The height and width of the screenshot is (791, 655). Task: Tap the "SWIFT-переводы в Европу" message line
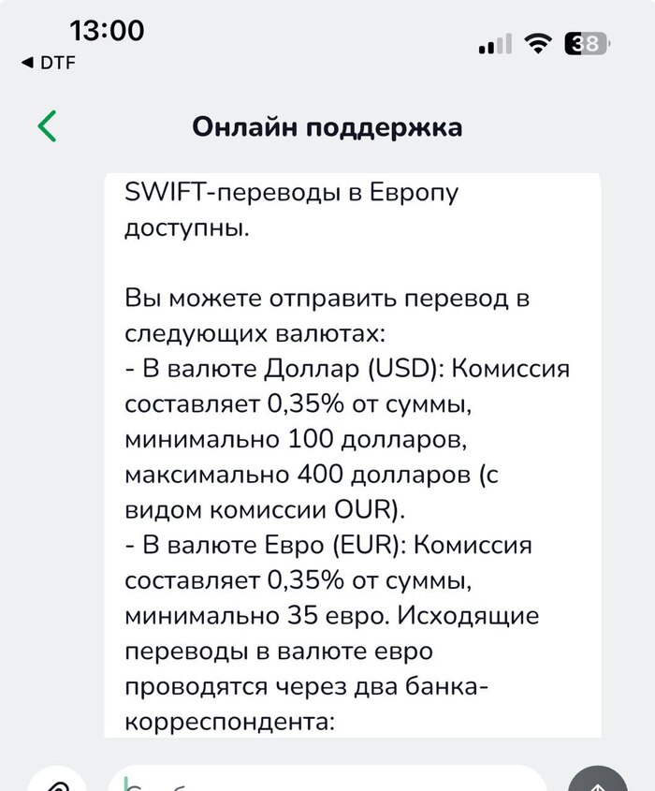pos(291,193)
